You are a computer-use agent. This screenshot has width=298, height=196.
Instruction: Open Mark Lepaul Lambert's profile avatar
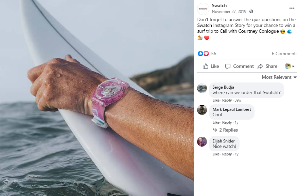(x=202, y=110)
